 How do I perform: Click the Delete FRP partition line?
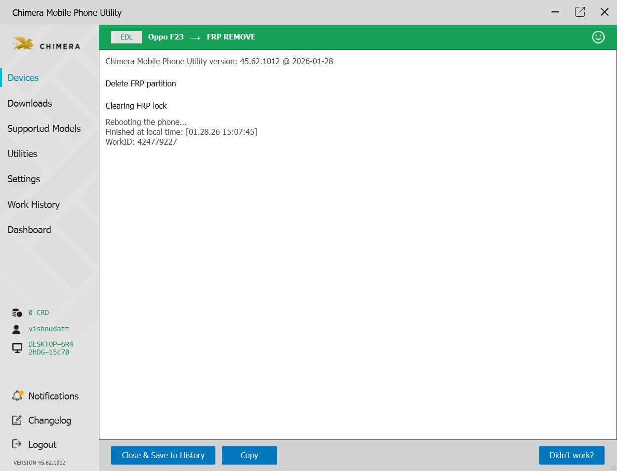141,83
